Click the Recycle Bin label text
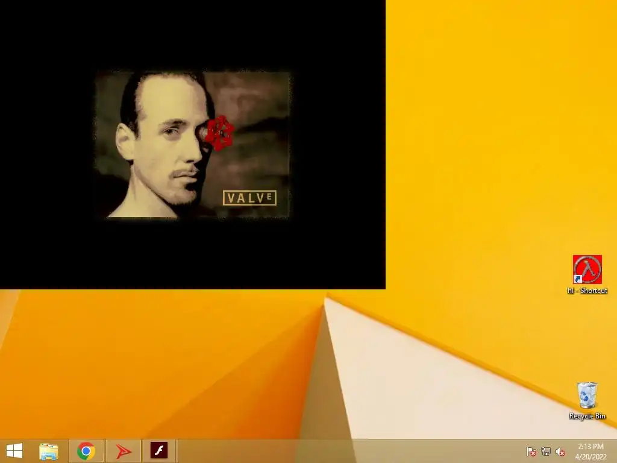 (x=587, y=416)
